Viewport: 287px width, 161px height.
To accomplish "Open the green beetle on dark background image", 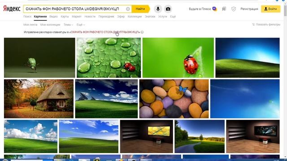I will pyautogui.click(x=39, y=58).
